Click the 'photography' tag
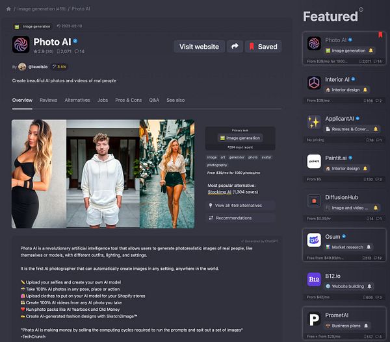The width and height of the screenshot is (390, 342). click(216, 165)
